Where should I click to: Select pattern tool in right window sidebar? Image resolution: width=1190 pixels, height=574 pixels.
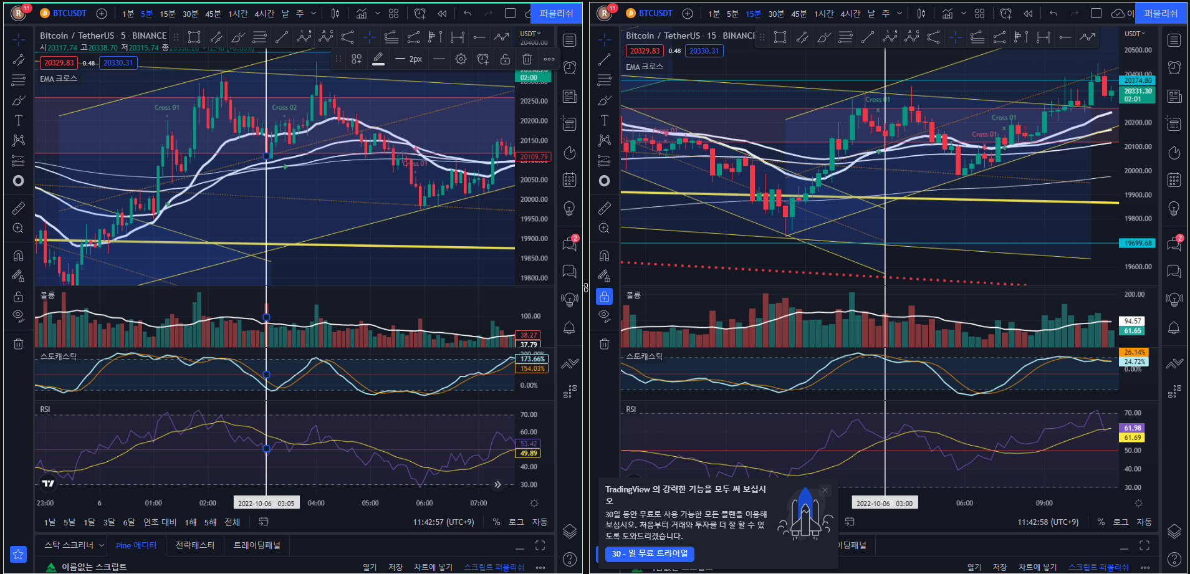(605, 140)
